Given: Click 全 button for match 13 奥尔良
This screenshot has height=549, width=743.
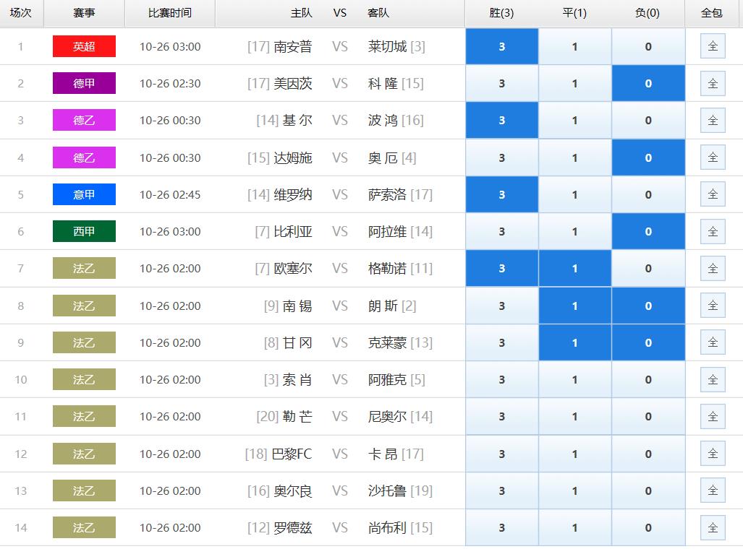Looking at the screenshot, I should pyautogui.click(x=713, y=490).
